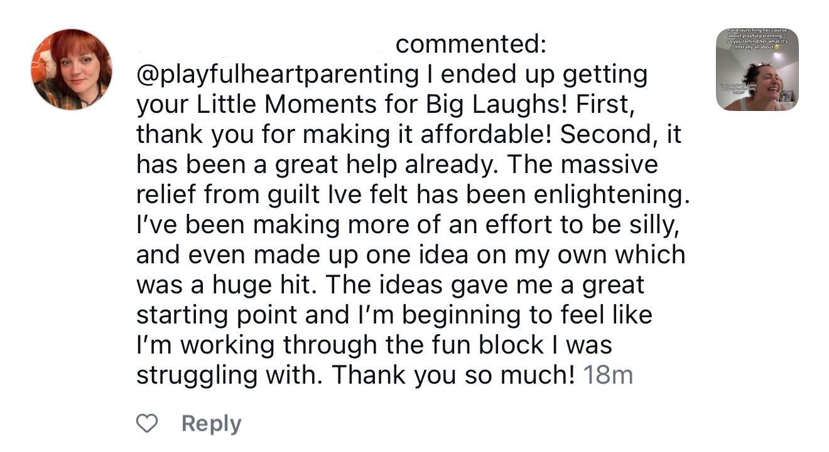The height and width of the screenshot is (452, 829).
Task: Click the Reply button under the comment
Action: coord(211,424)
